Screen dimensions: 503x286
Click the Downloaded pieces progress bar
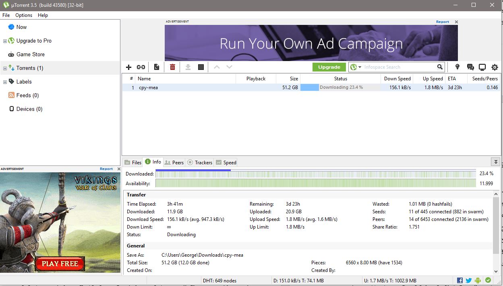315,174
